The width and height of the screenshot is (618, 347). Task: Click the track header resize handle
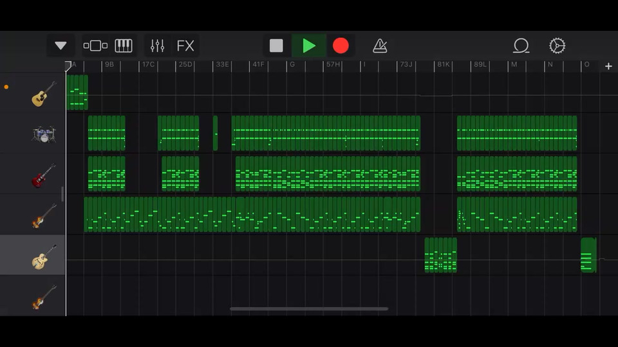(x=62, y=194)
